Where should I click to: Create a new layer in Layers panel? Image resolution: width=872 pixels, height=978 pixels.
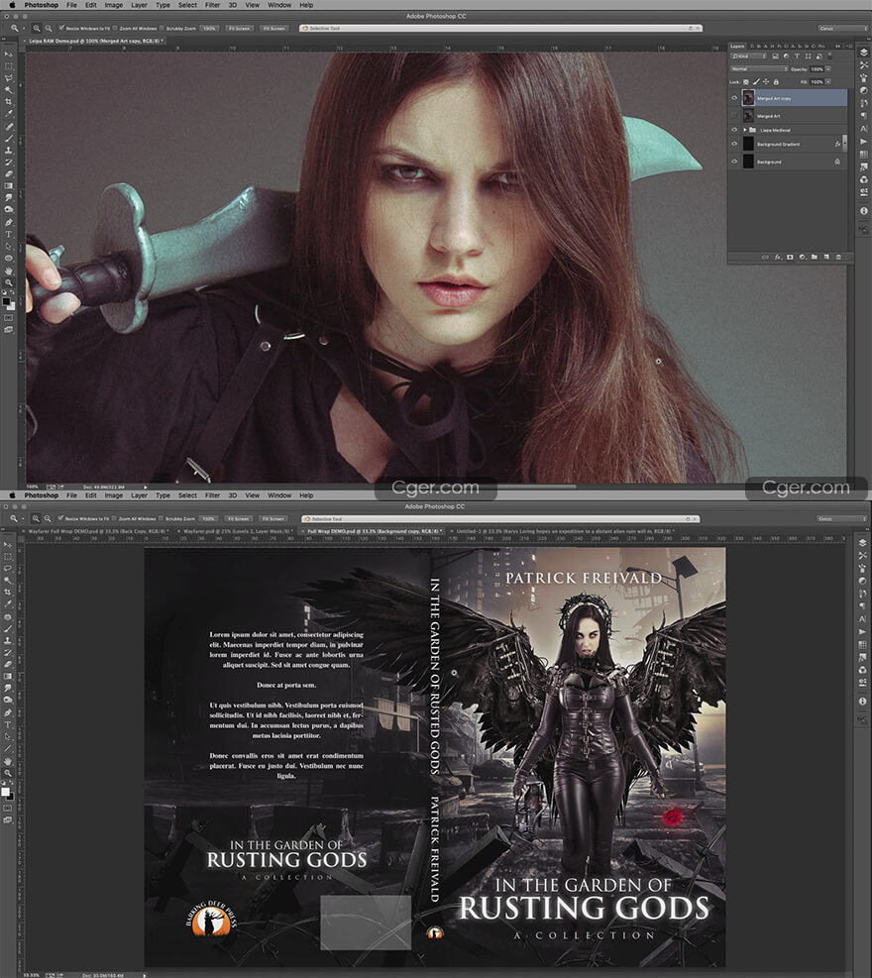[826, 257]
